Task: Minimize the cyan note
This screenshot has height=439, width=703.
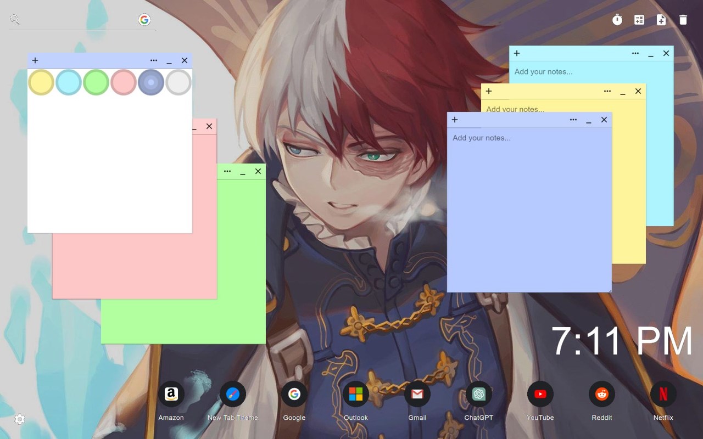Action: pos(651,54)
